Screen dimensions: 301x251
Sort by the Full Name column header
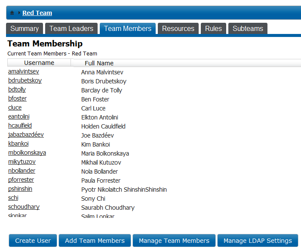pos(99,63)
